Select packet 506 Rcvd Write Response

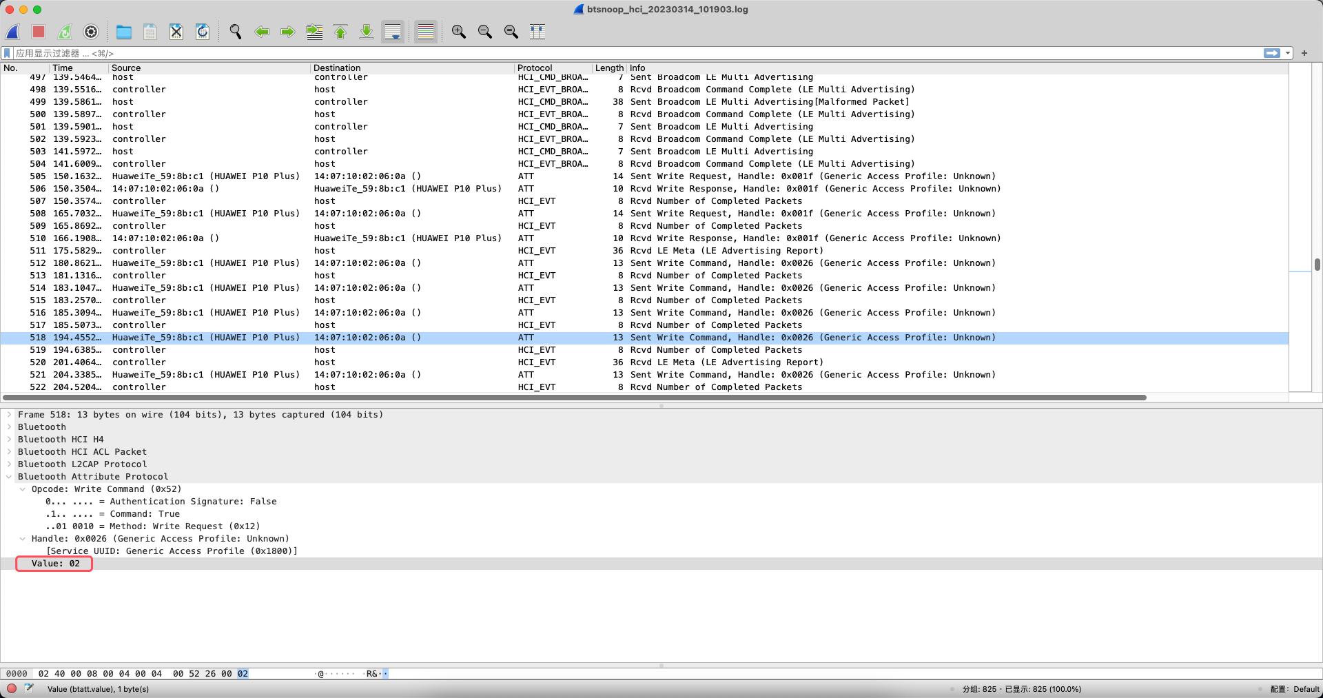pos(644,189)
